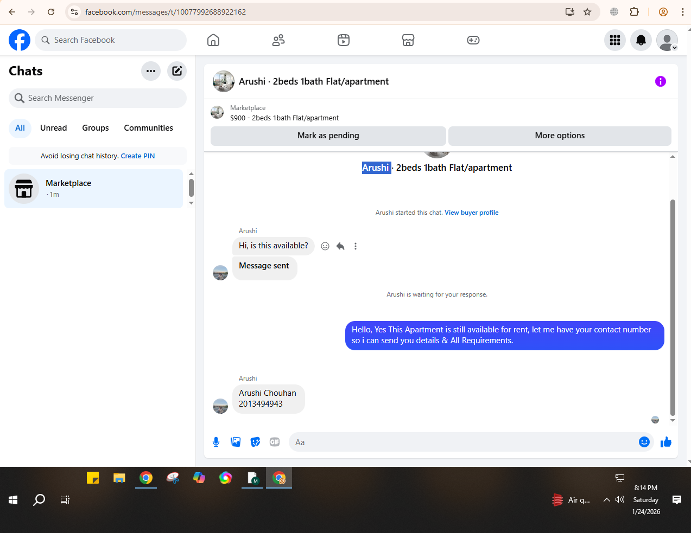Screen dimensions: 691x533
Task: Click the Aa message input box
Action: pyautogui.click(x=464, y=442)
